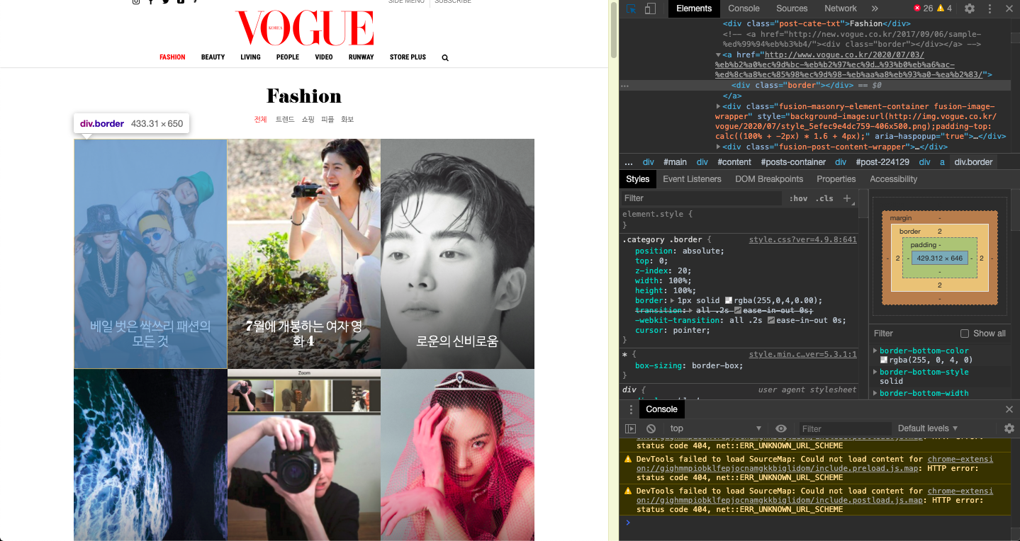The image size is (1020, 541).
Task: Click the red error count badge
Action: pos(923,8)
